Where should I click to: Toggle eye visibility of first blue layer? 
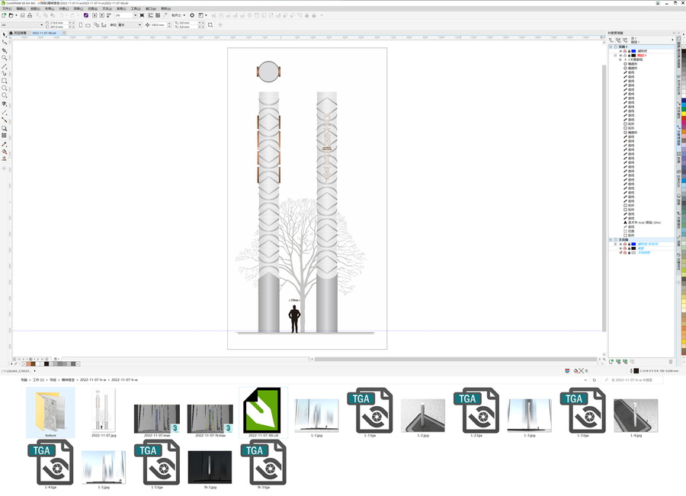point(620,51)
